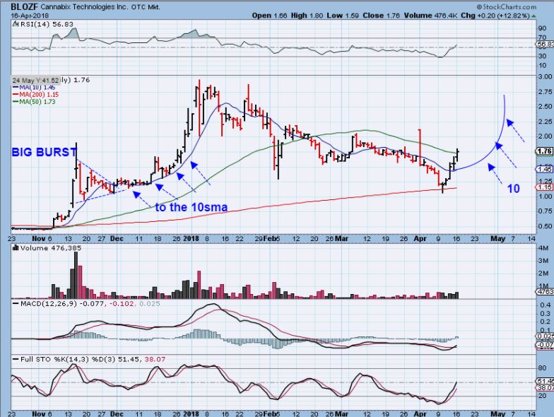Screen dimensions: 554x417
Task: Click the 0.025 MACD histogram value in legend
Action: pyautogui.click(x=150, y=304)
